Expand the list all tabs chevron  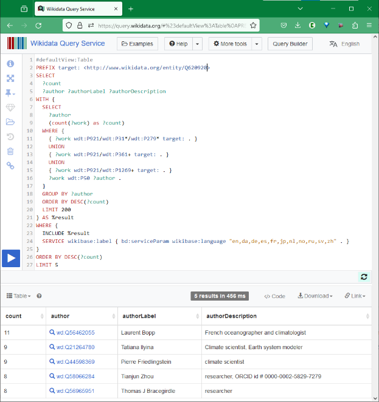(x=300, y=9)
